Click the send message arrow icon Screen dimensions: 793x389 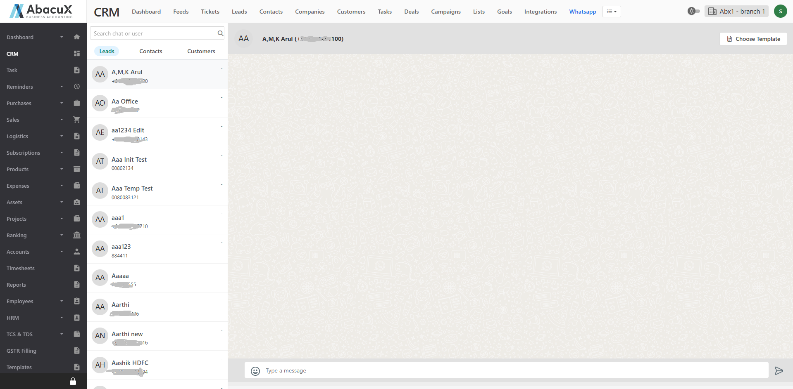[779, 370]
